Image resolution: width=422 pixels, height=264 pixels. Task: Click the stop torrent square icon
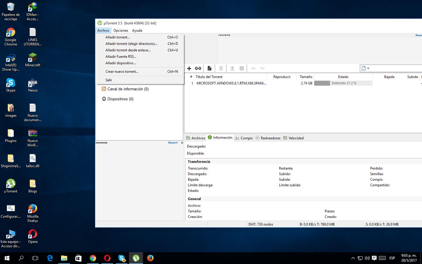pos(242,68)
